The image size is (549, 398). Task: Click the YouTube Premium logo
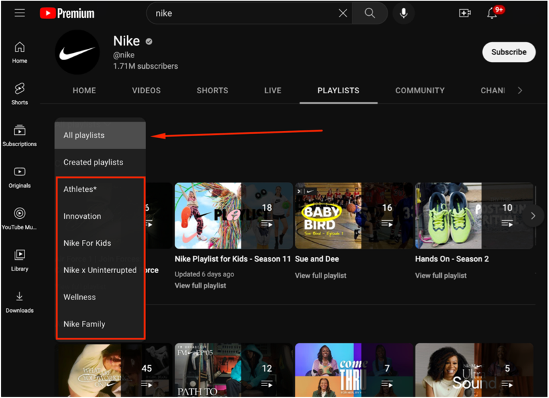pyautogui.click(x=67, y=13)
